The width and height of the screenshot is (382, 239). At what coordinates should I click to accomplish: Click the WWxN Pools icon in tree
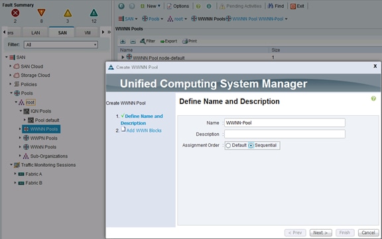pos(27,147)
